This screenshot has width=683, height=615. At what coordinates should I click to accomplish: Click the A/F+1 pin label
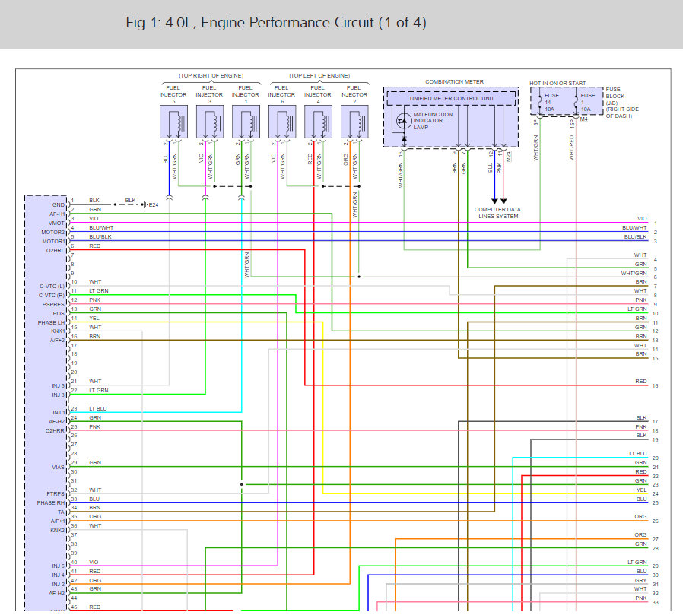[58, 521]
